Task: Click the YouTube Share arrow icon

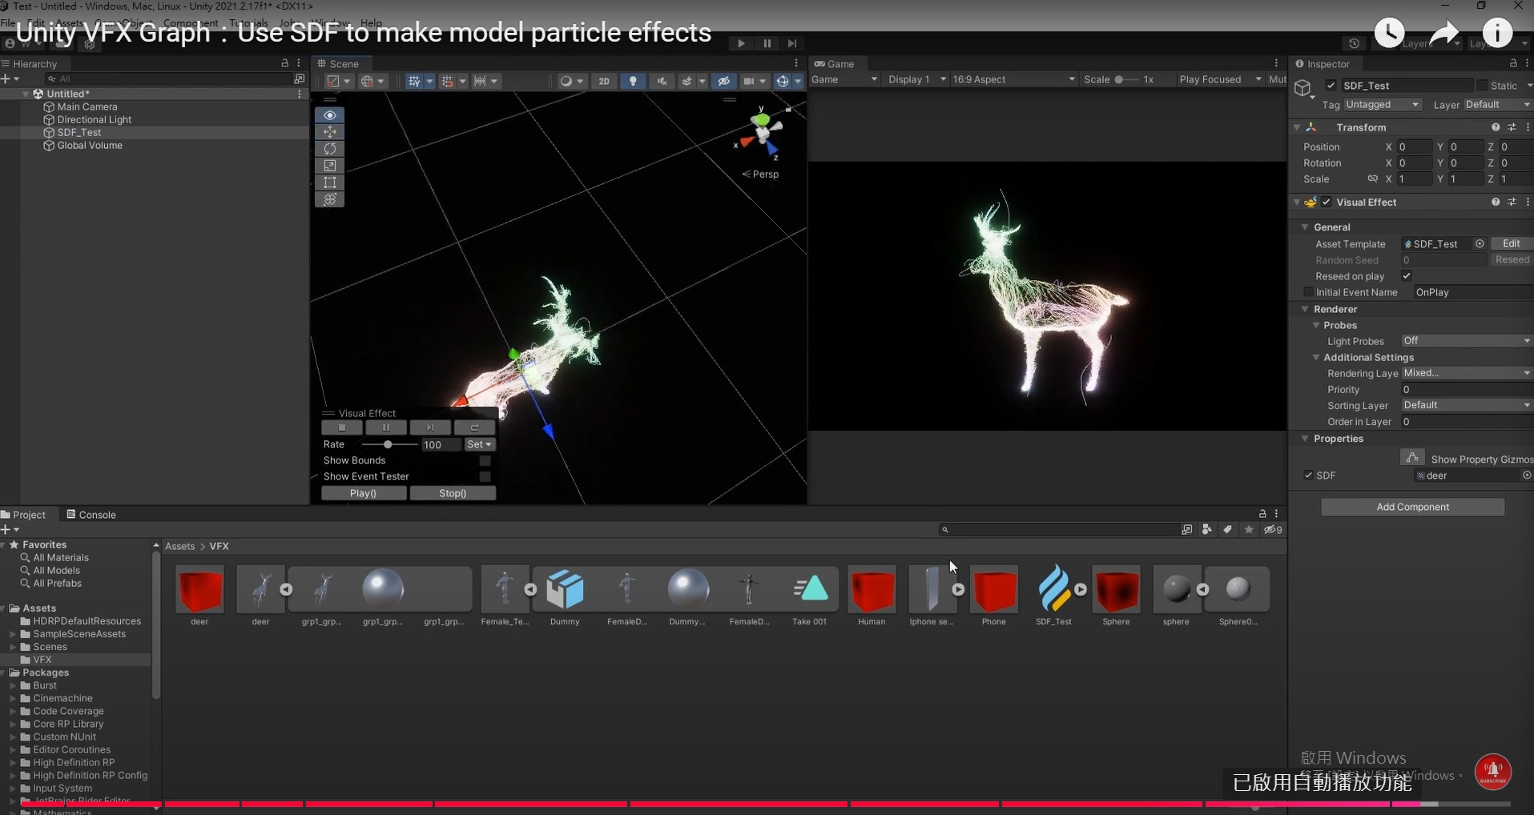Action: click(1443, 33)
